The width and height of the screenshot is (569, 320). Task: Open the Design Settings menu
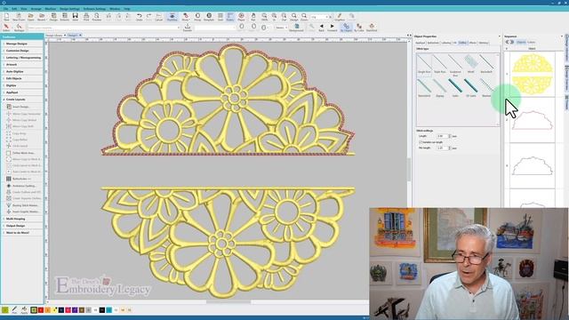69,9
